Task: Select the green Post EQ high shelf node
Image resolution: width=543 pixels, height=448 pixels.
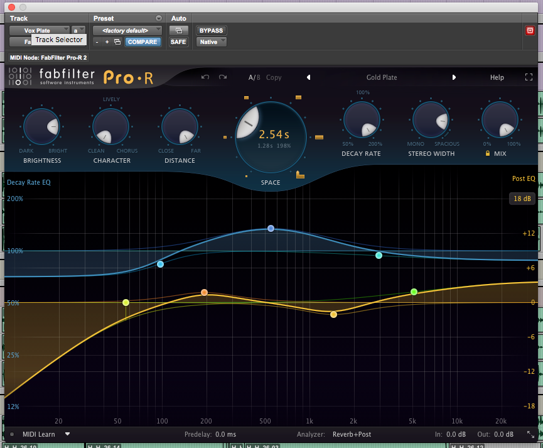Action: [414, 292]
